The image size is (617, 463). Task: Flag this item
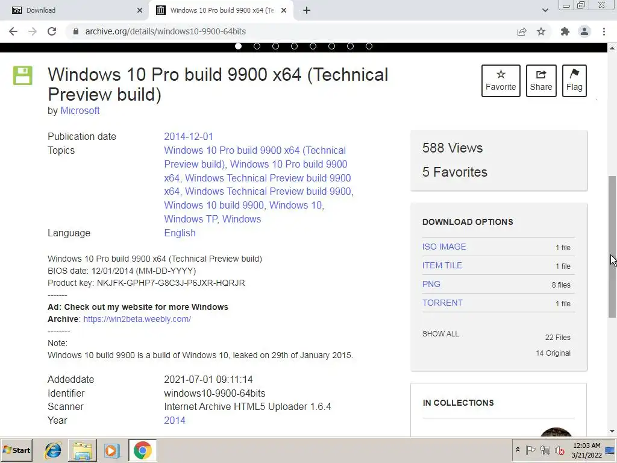(x=574, y=81)
